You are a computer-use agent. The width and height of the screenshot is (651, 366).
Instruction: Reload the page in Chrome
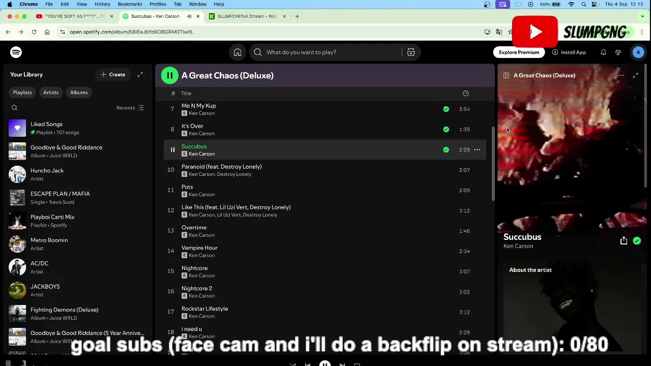pos(34,32)
